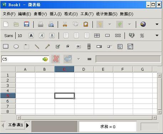Align text right

tap(87, 35)
